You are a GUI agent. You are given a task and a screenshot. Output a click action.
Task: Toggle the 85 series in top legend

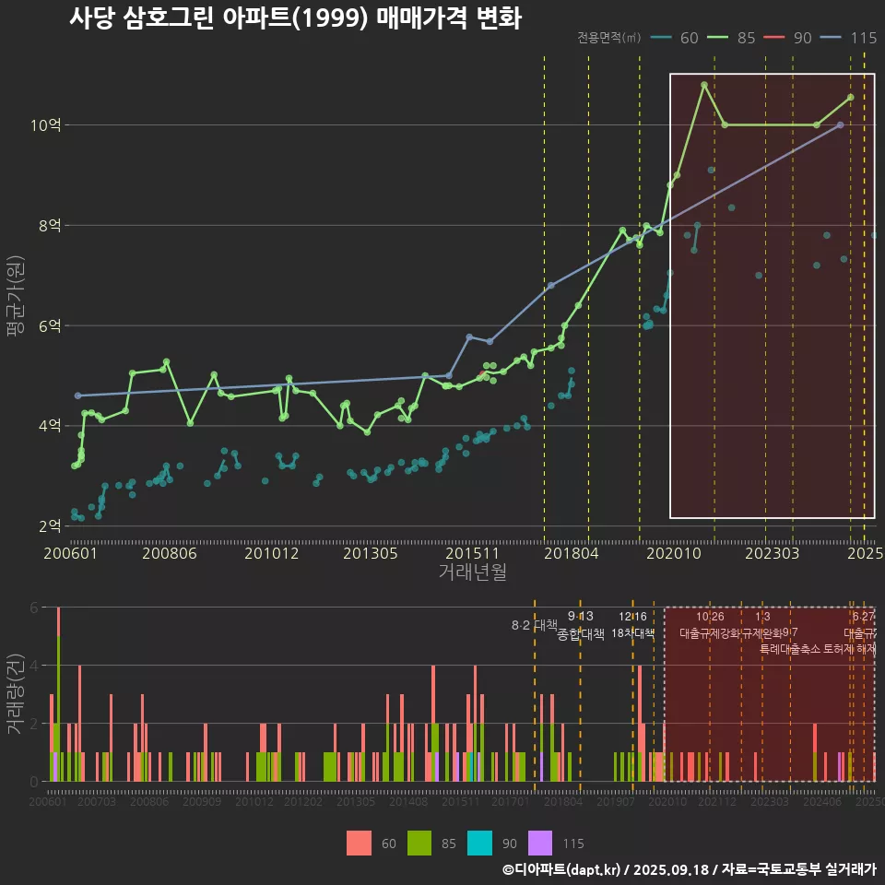tap(733, 38)
